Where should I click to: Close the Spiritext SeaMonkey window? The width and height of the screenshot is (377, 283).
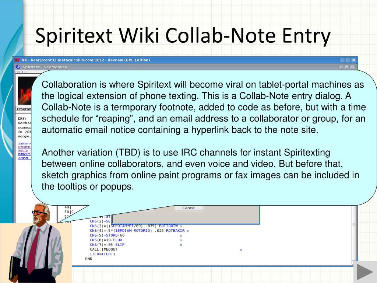coord(352,67)
